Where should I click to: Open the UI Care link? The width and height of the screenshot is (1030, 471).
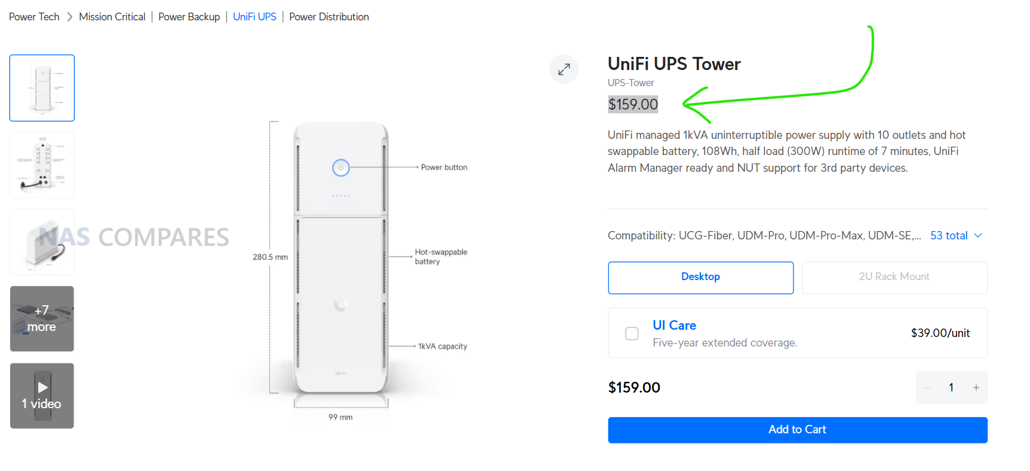pos(674,326)
